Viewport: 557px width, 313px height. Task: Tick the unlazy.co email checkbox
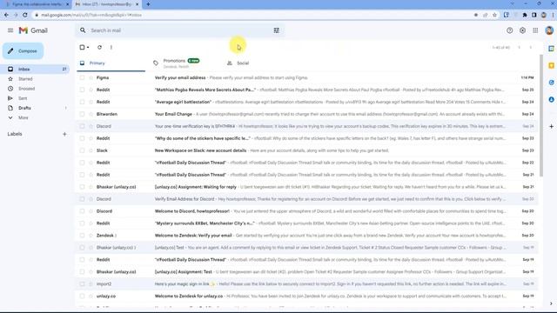tap(82, 296)
